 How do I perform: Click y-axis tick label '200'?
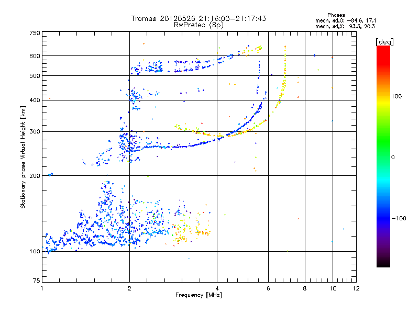35,176
